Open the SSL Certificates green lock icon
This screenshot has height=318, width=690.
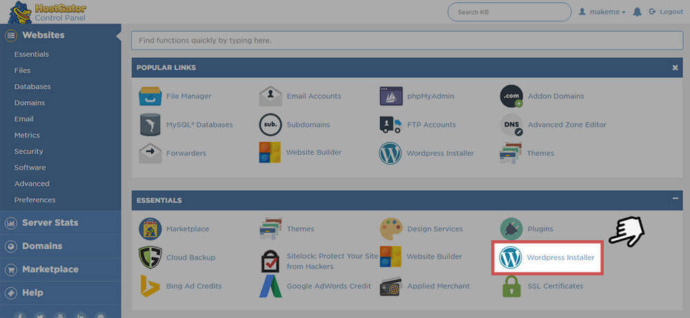[511, 286]
